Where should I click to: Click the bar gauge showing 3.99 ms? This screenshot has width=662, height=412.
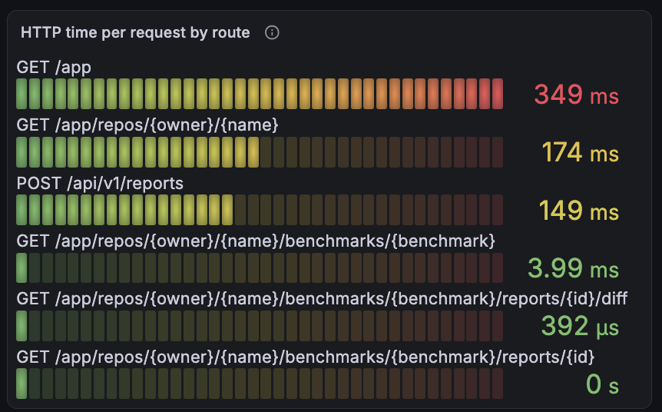tap(260, 268)
